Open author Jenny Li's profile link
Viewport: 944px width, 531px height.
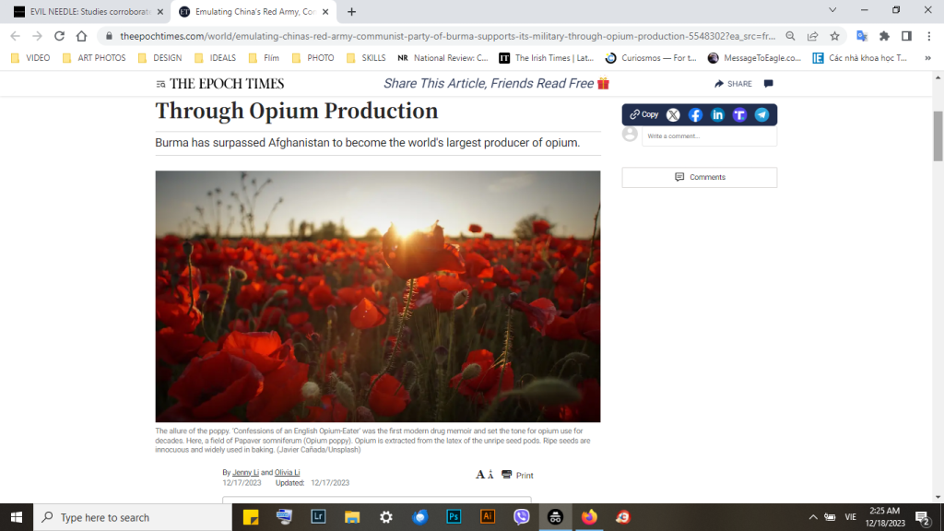coord(245,473)
